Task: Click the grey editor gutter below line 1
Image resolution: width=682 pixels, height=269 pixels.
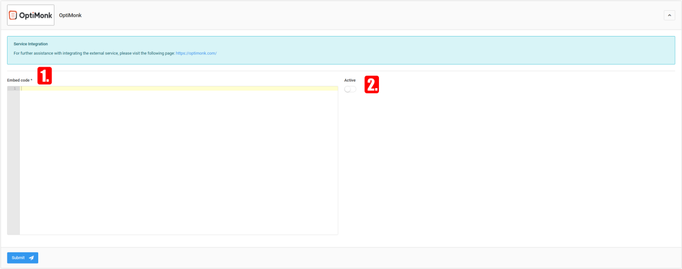Action: point(13,161)
